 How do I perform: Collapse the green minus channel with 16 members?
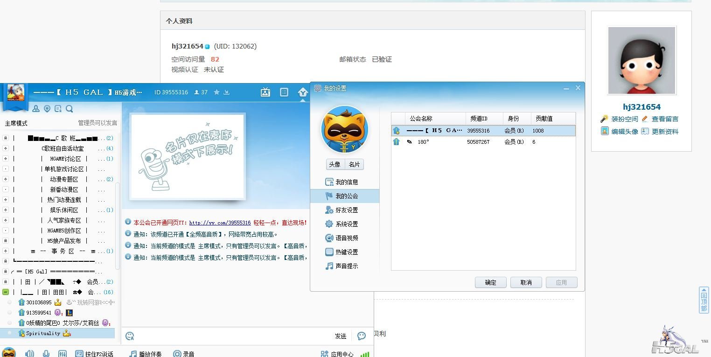(x=6, y=292)
